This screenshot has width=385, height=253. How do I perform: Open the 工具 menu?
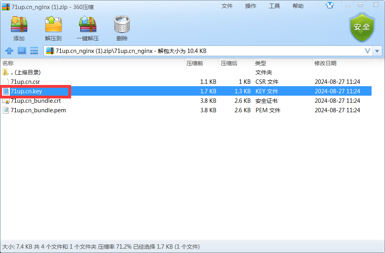(274, 6)
